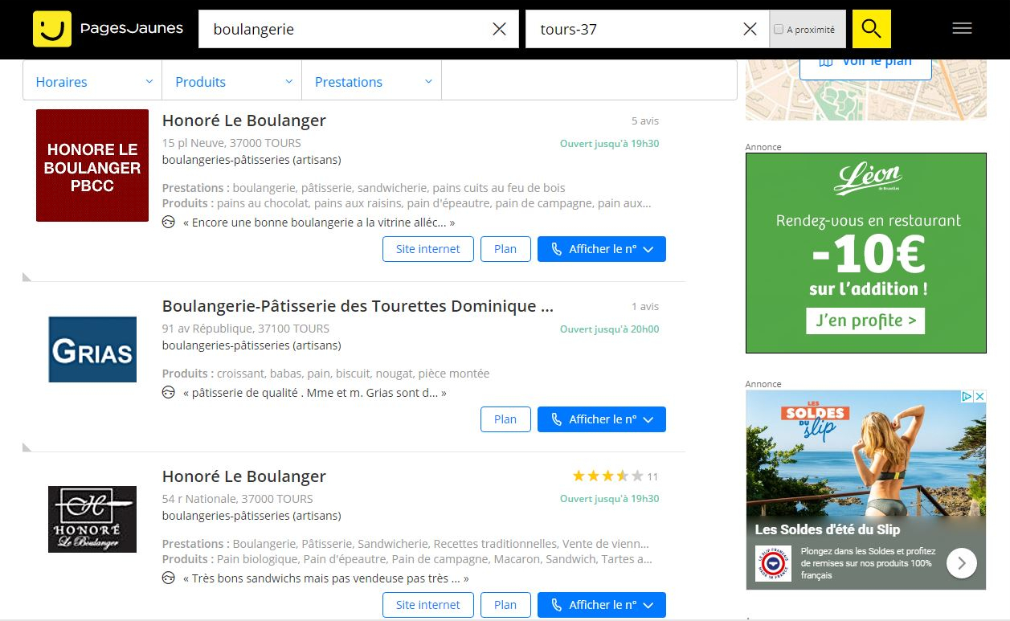Click the review face icon for 15 pl Neuve

[169, 223]
